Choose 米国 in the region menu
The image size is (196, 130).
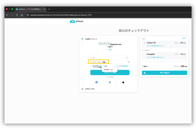point(105,66)
